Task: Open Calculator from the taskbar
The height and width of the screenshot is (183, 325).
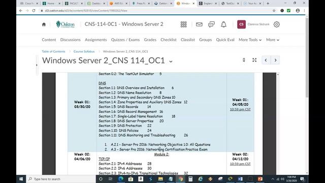Action: [x=190, y=179]
